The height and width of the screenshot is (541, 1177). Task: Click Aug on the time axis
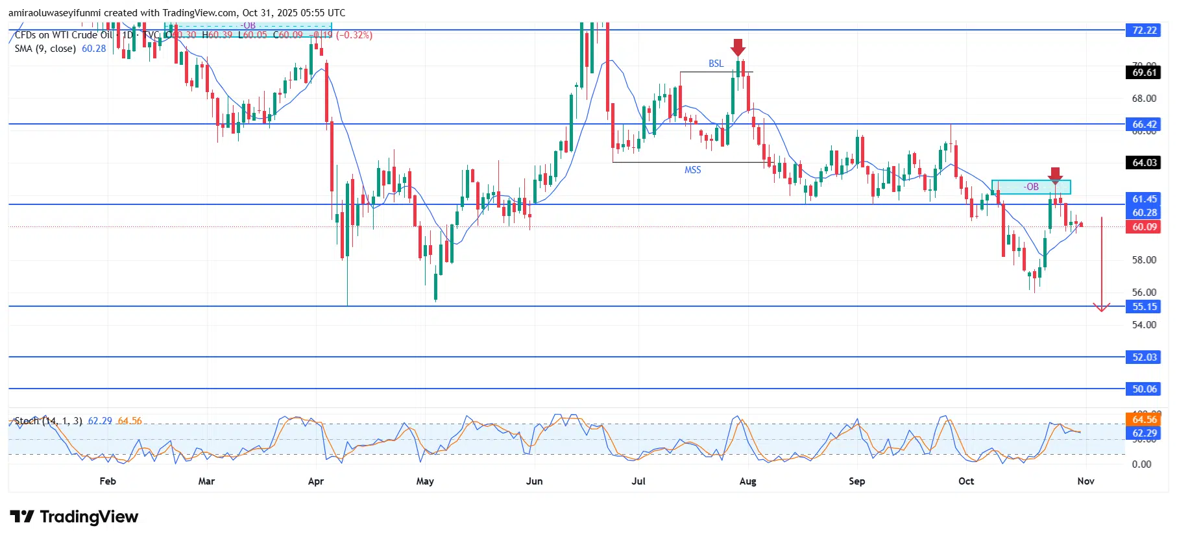[747, 481]
